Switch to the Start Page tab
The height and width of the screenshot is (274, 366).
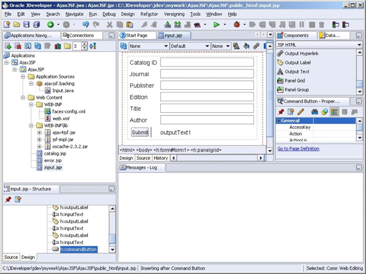137,36
